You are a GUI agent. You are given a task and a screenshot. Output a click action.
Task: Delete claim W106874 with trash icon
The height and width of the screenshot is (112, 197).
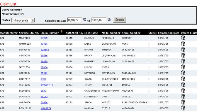(x=183, y=108)
